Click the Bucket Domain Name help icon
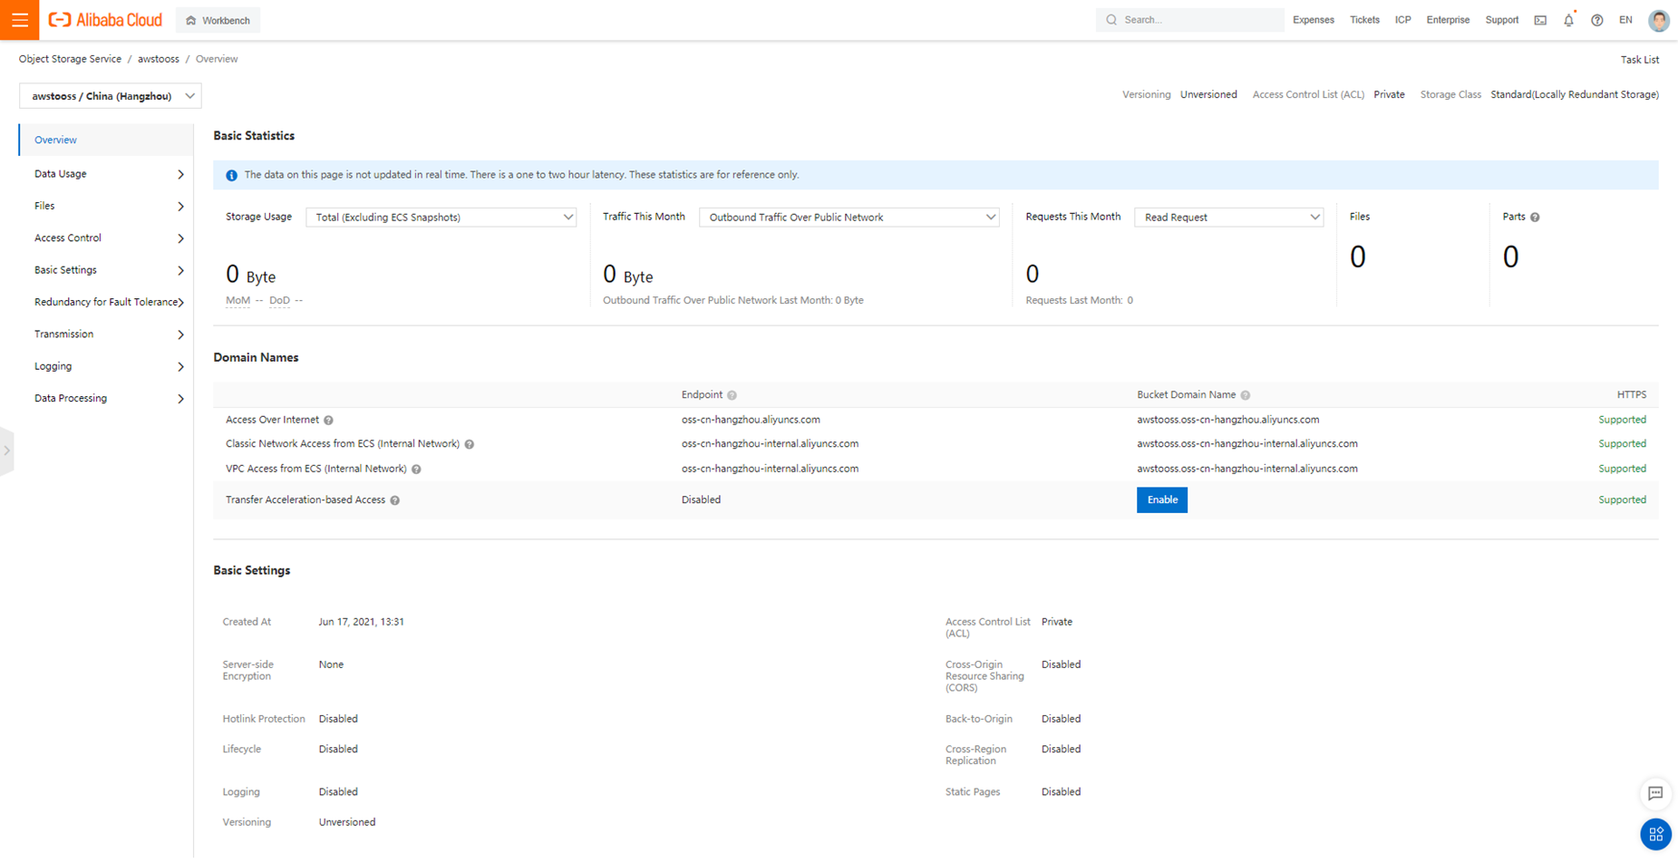 tap(1246, 395)
